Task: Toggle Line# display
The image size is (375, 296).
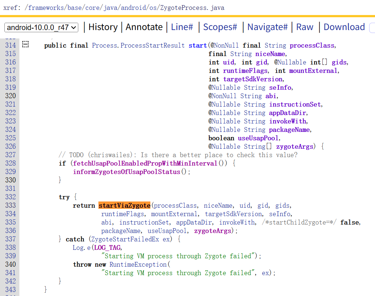Action: 182,27
